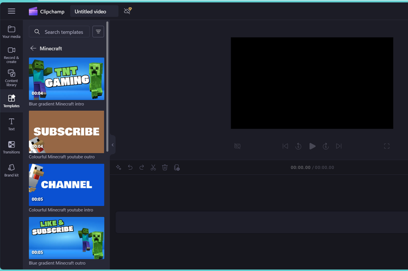Click the templates panel scrollbar

(107, 87)
